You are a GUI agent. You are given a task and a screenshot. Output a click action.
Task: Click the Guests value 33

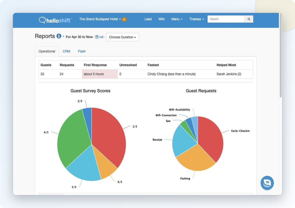[42, 74]
